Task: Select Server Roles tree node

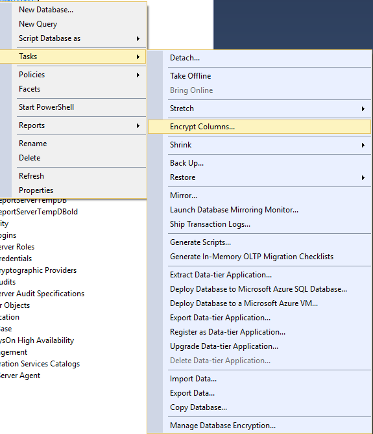Action: coord(17,247)
